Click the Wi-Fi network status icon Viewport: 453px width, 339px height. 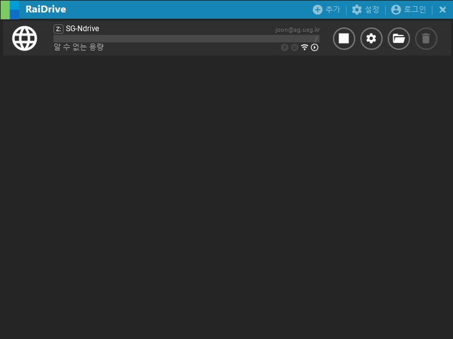point(304,47)
